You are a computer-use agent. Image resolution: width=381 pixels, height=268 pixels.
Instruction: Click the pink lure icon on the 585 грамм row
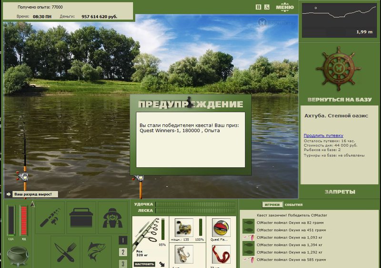[x=249, y=260]
